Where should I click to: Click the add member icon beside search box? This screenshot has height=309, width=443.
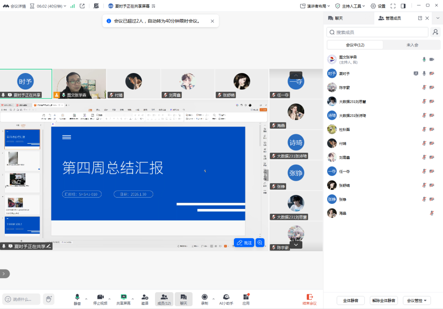point(435,32)
